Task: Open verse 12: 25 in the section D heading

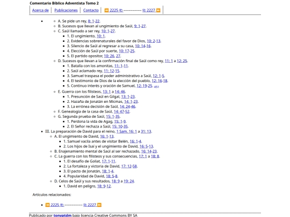Action: pyautogui.click(x=182, y=61)
